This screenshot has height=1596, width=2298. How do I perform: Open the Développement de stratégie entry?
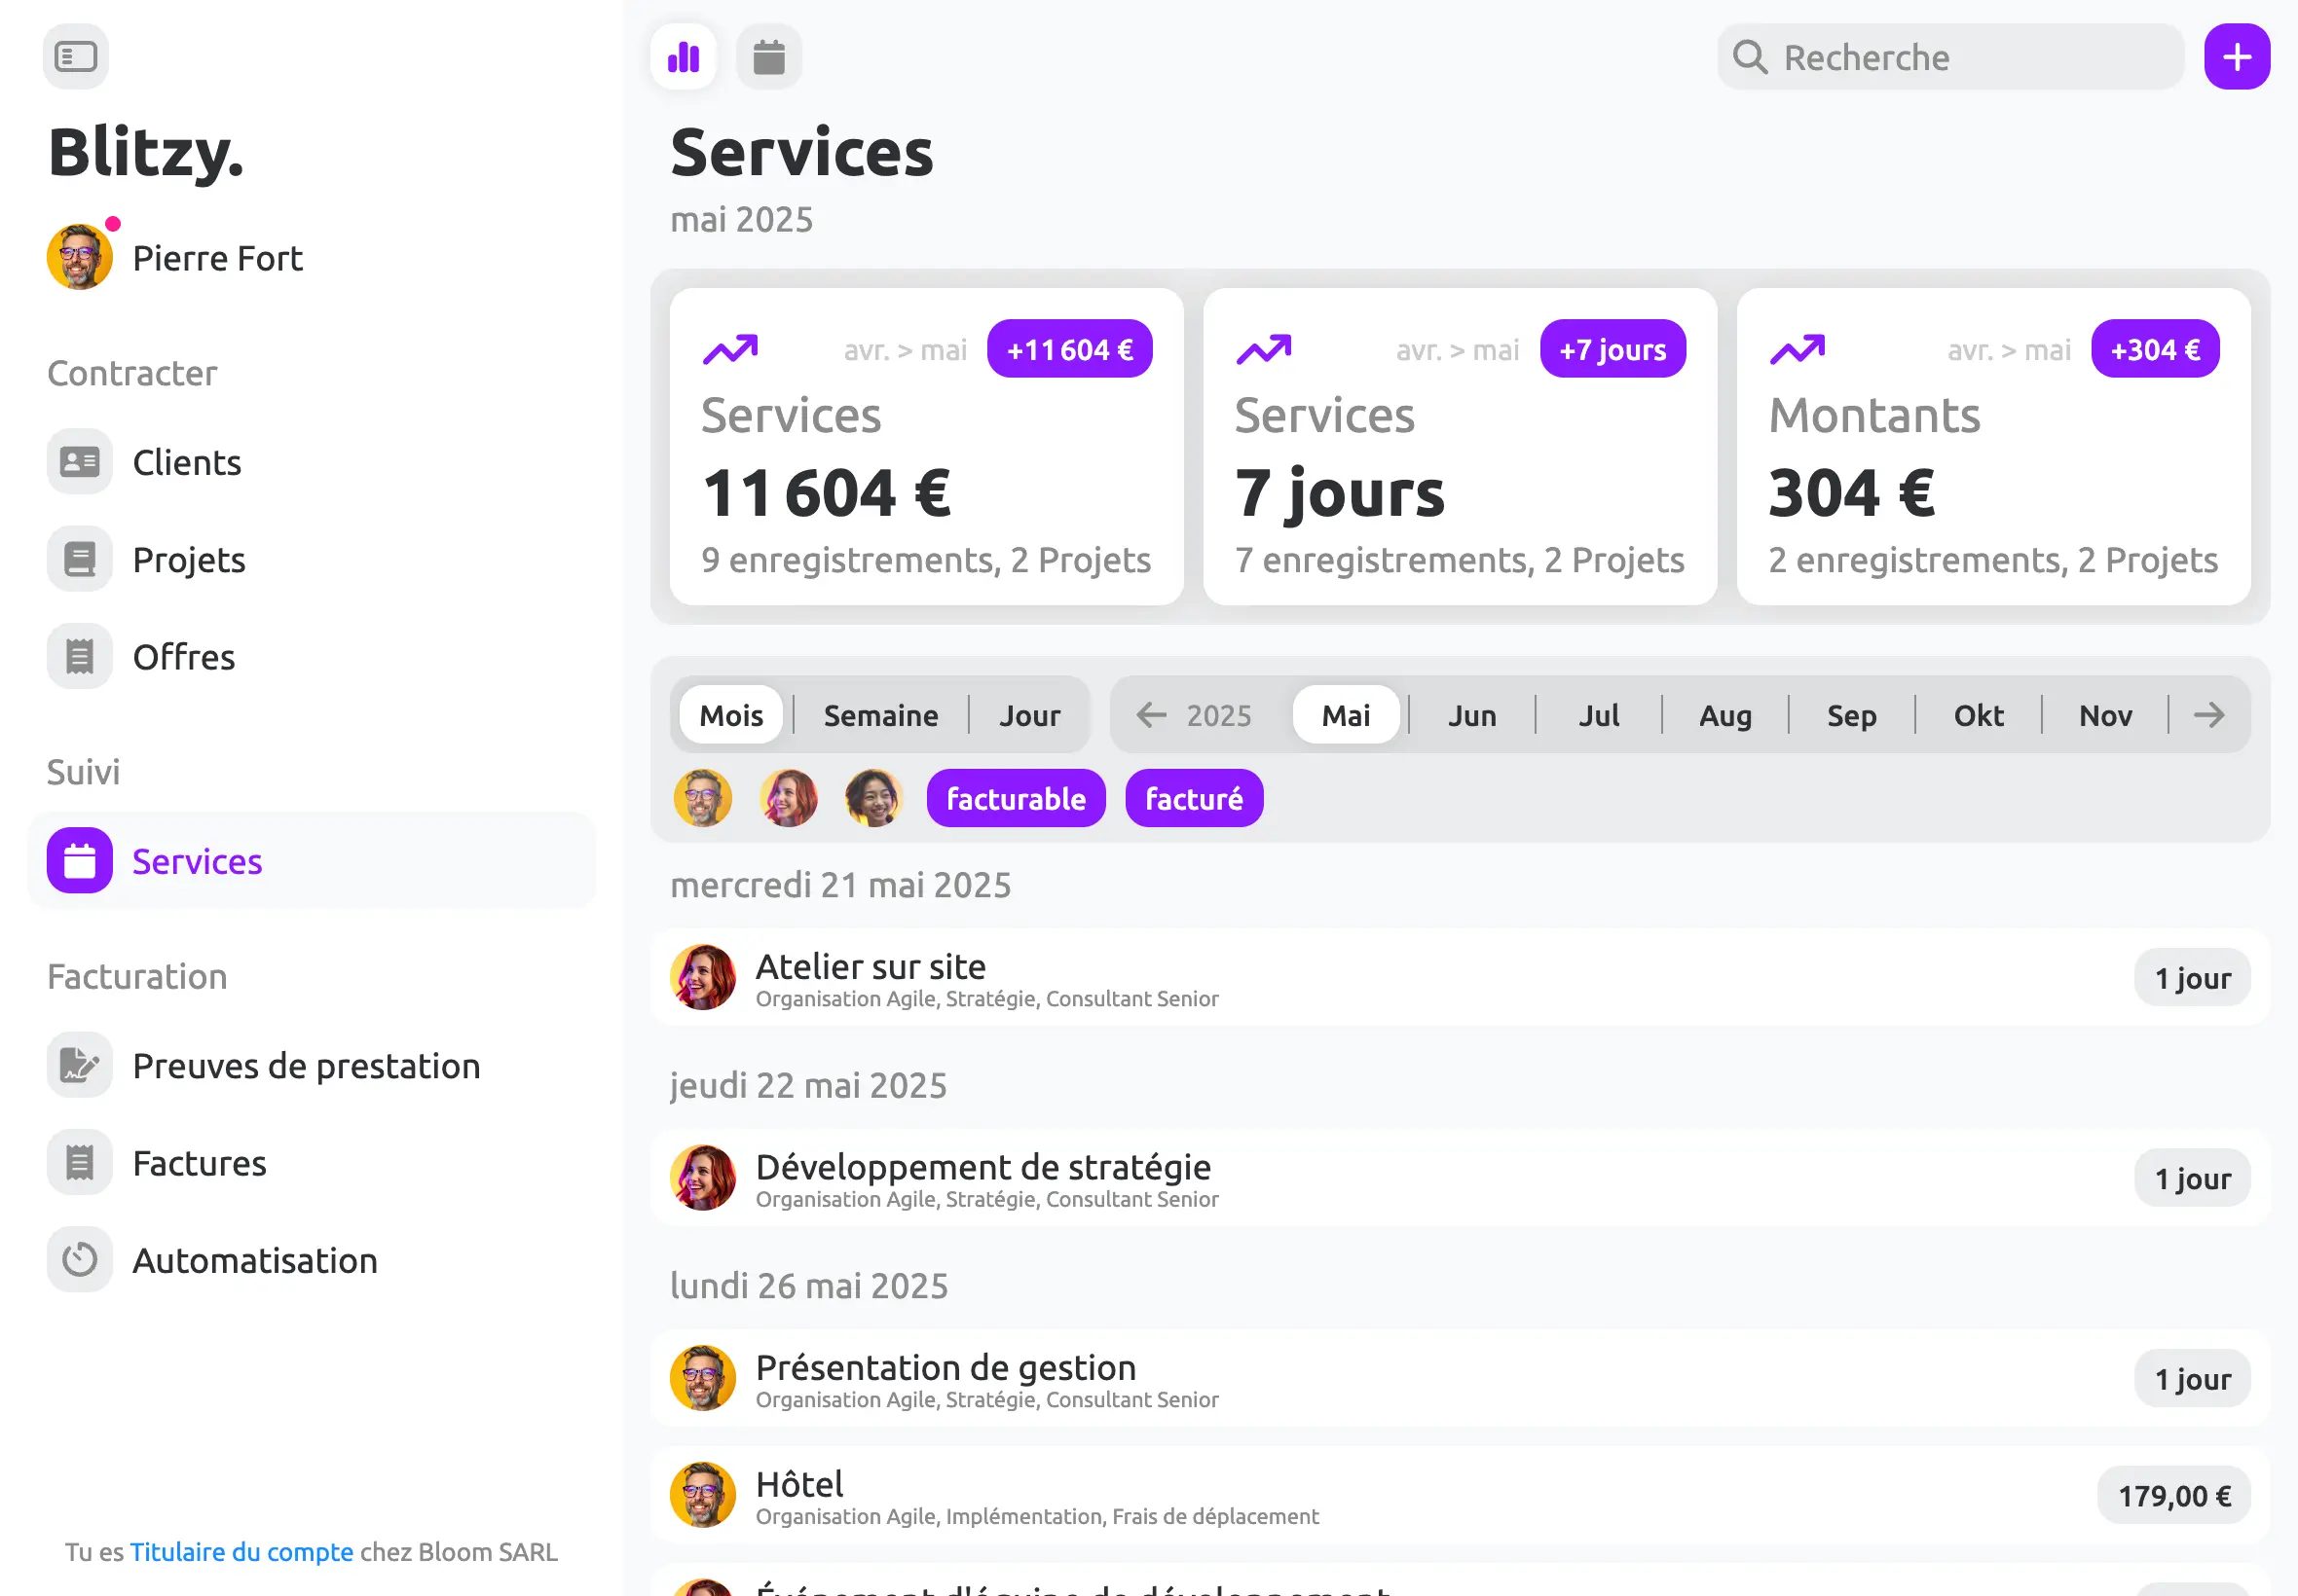[1460, 1177]
